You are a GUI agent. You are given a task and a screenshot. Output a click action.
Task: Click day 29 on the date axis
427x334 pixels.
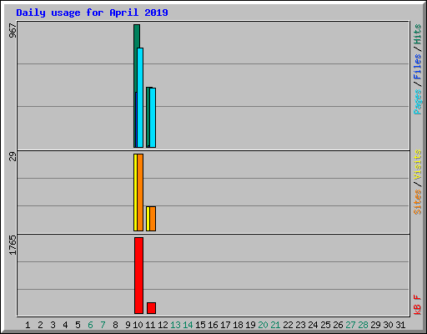coord(375,325)
